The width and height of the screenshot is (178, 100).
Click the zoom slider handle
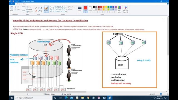point(161,94)
